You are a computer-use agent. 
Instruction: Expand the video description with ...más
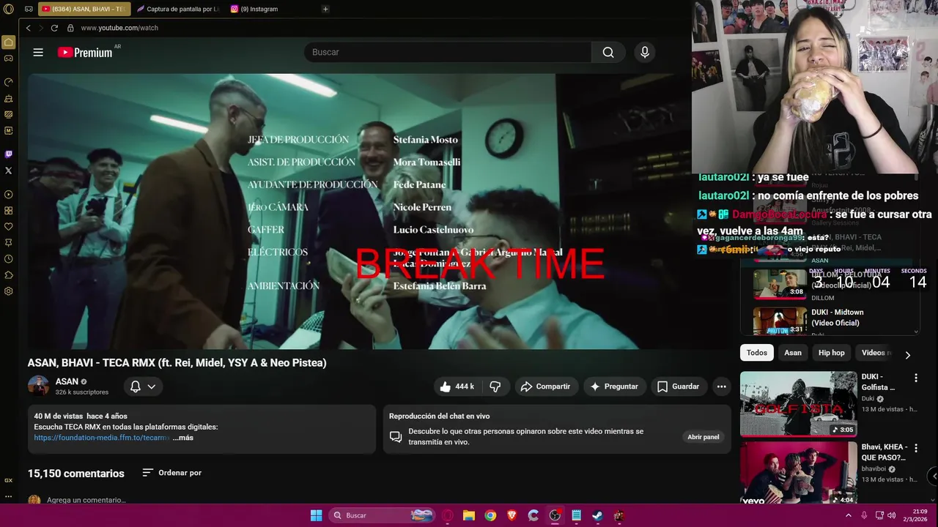[x=183, y=438]
